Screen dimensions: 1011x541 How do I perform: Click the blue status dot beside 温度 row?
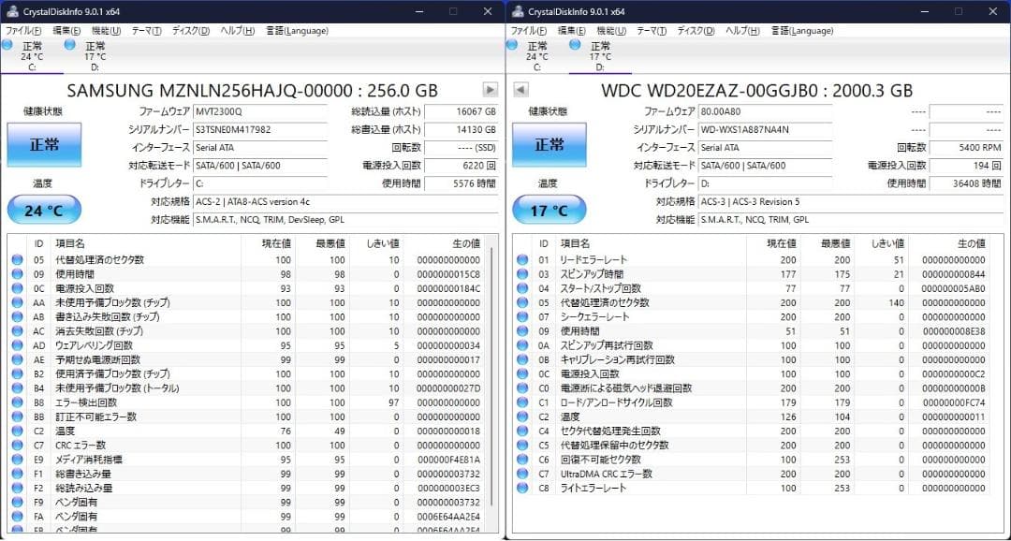pos(15,430)
